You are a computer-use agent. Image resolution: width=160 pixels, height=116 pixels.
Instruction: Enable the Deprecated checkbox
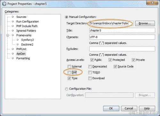[90, 66]
